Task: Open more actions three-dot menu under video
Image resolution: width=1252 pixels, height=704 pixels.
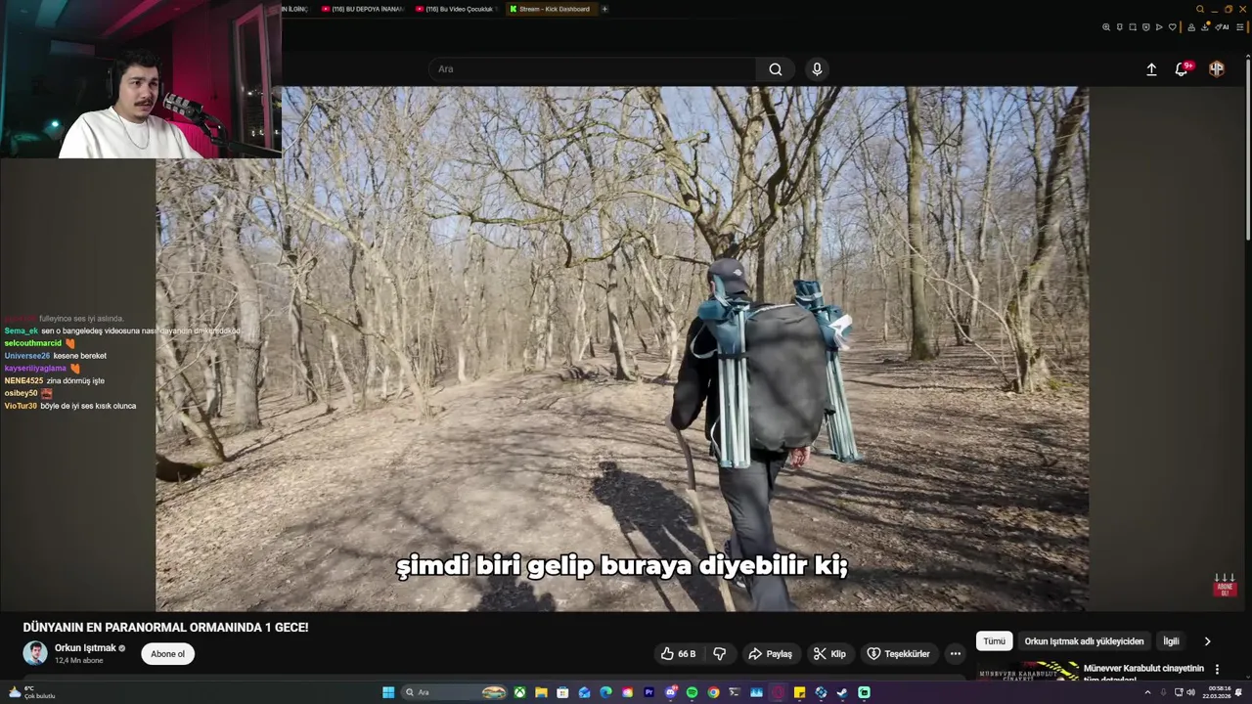Action: [956, 654]
